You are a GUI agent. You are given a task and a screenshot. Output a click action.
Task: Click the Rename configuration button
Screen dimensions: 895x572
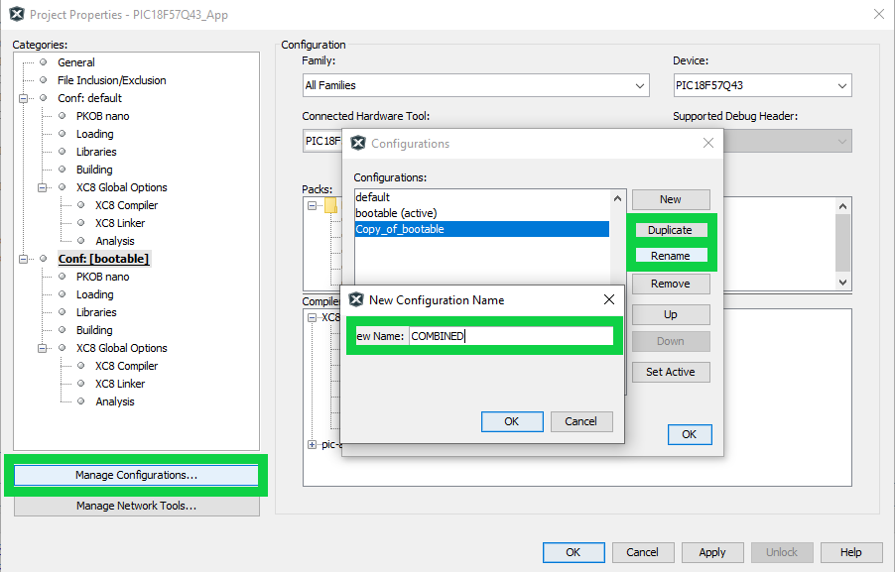tap(670, 256)
